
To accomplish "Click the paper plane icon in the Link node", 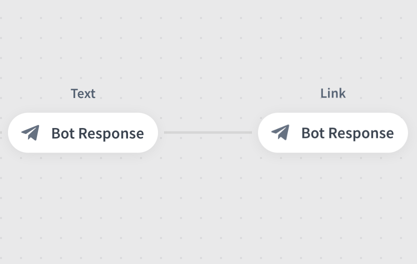I will pyautogui.click(x=280, y=132).
